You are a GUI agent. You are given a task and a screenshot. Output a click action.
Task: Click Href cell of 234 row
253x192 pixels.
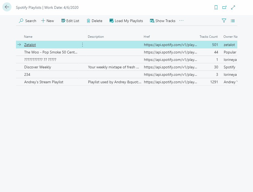click(x=170, y=74)
